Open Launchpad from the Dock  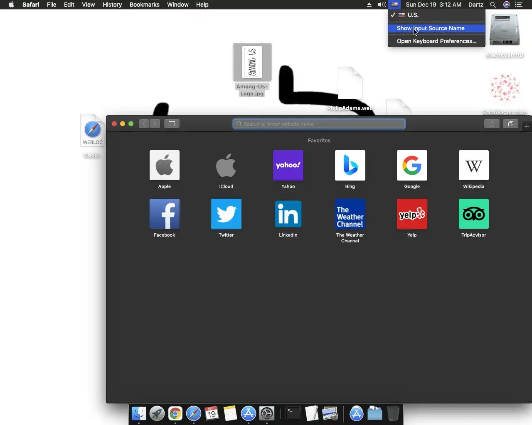(x=157, y=413)
